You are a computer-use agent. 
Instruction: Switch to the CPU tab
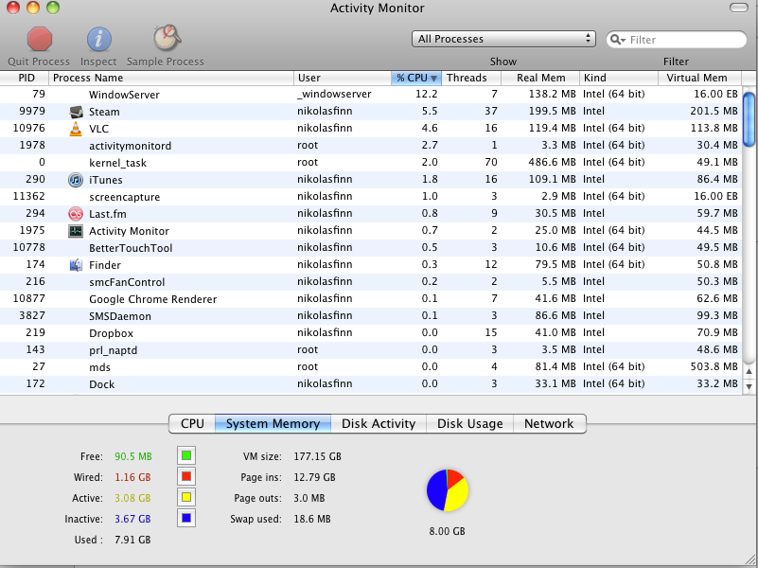192,423
